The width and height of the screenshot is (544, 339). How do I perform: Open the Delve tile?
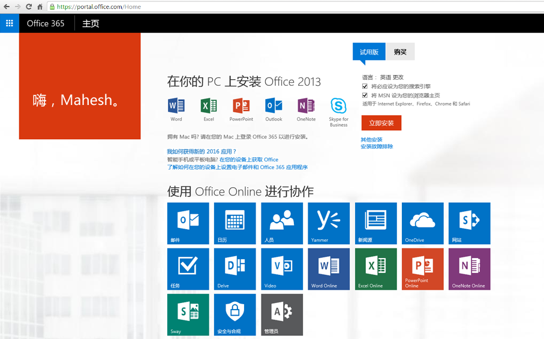(x=235, y=269)
